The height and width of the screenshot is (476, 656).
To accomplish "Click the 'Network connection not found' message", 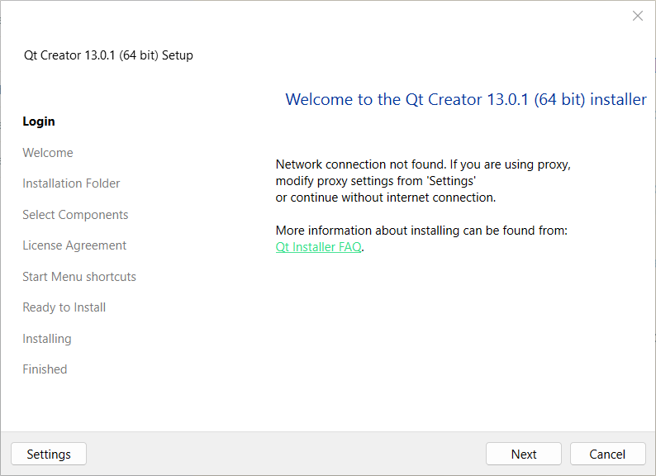I will click(x=423, y=181).
